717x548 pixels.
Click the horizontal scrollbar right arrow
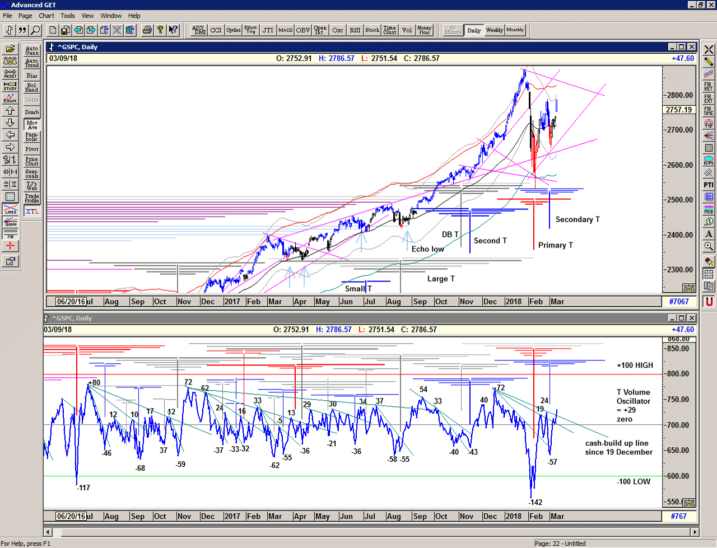[x=695, y=532]
